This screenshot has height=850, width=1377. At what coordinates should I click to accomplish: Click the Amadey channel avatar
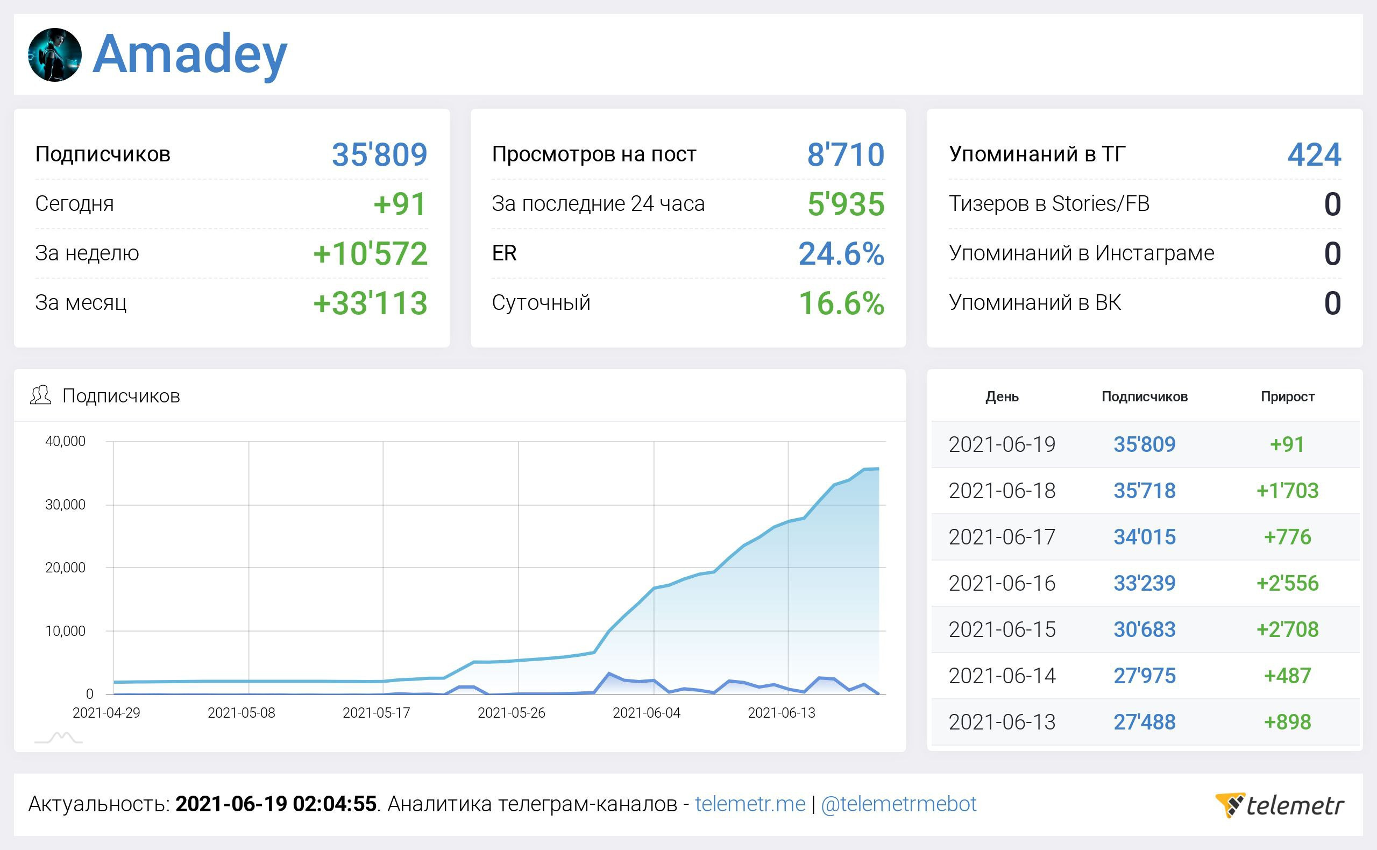coord(54,55)
